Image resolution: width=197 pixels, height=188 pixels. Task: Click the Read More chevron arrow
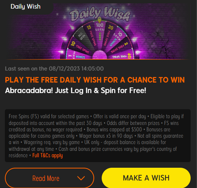81,178
